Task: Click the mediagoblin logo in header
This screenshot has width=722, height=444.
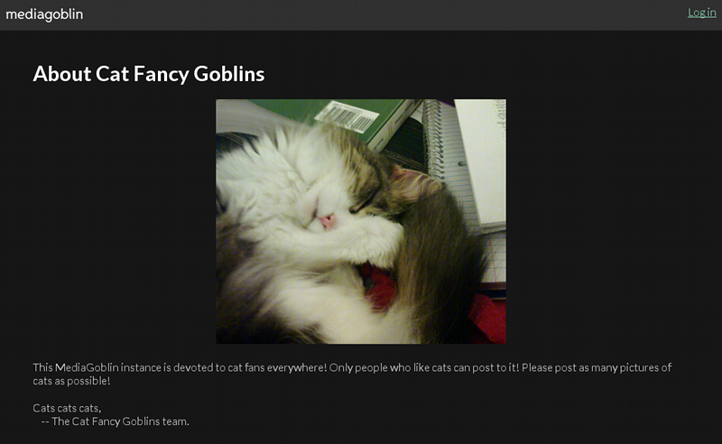Action: tap(44, 14)
